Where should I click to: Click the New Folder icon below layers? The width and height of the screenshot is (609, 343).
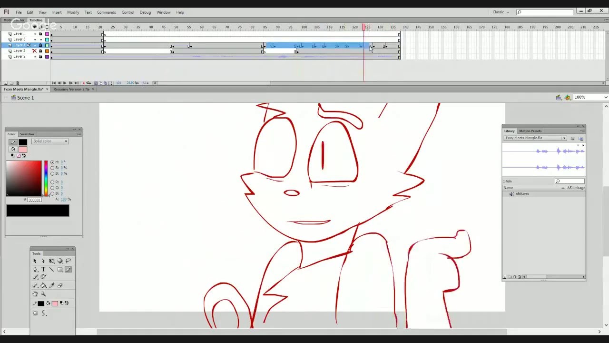pos(11,83)
